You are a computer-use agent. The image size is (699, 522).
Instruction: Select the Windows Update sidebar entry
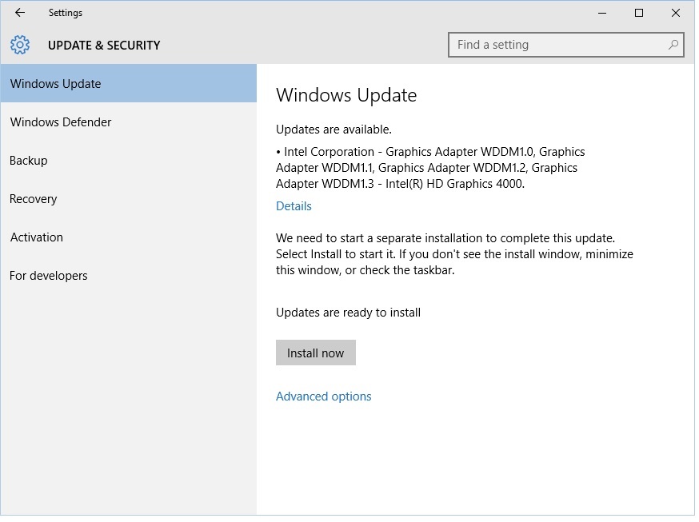[x=55, y=83]
